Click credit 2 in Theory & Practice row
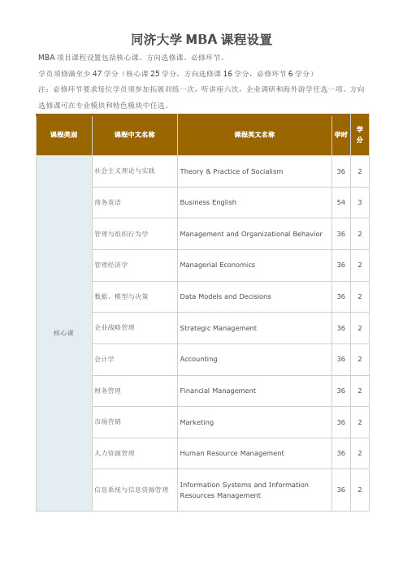Image resolution: width=403 pixels, height=570 pixels. coord(360,171)
